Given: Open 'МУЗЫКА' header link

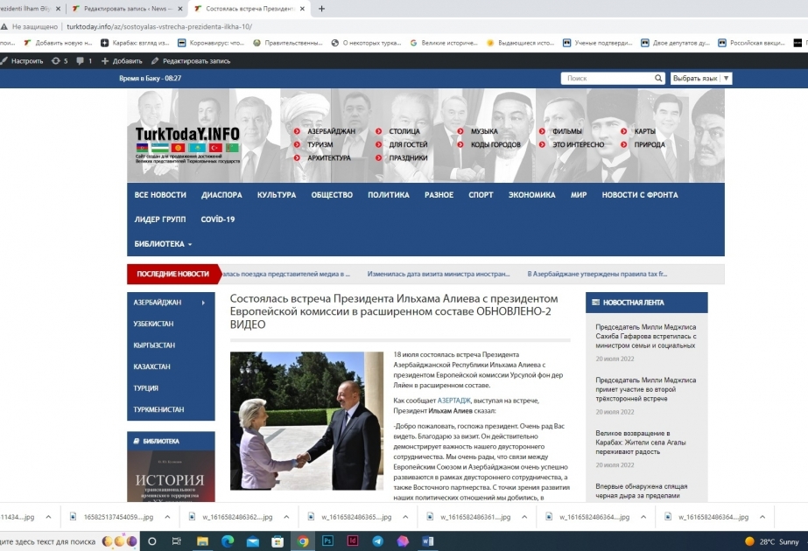Looking at the screenshot, I should [x=484, y=131].
